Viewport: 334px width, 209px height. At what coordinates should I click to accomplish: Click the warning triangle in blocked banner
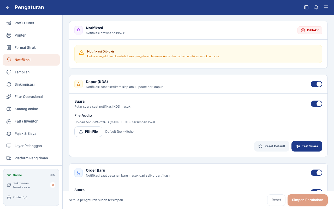coord(81,53)
